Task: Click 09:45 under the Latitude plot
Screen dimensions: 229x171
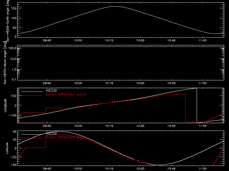Action: 47,169
